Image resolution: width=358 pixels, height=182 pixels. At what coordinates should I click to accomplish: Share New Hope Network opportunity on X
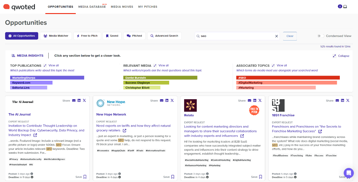point(172,101)
